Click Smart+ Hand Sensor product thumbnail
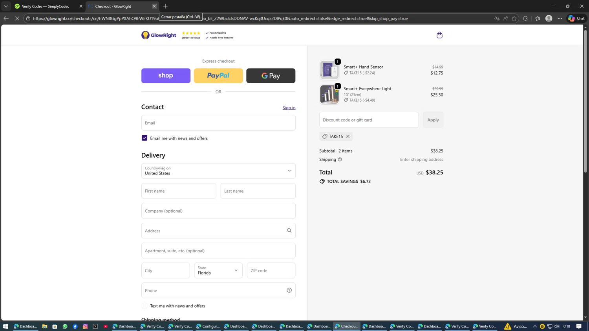This screenshot has width=589, height=331. click(x=329, y=70)
